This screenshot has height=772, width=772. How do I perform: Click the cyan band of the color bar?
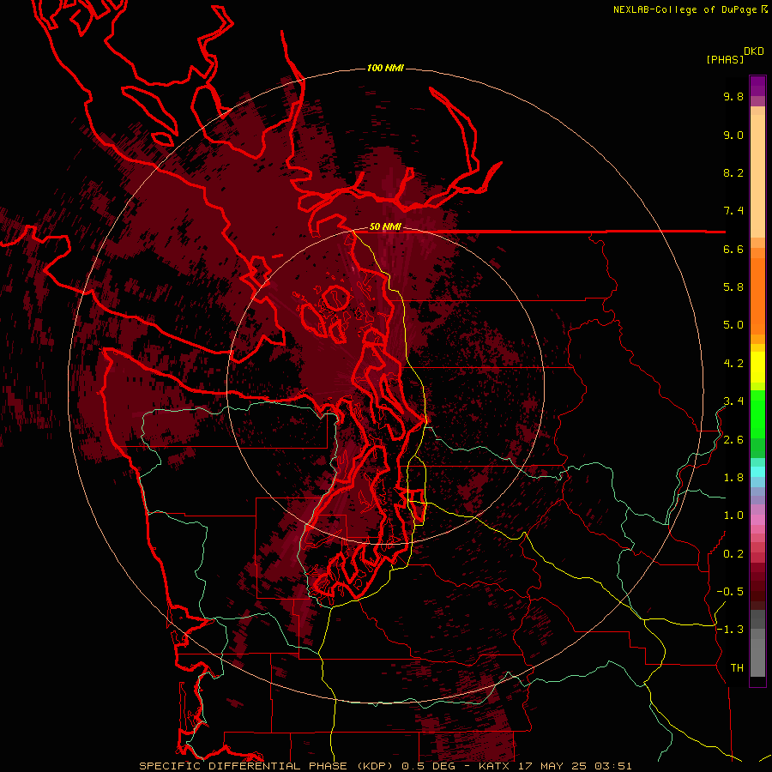pos(757,472)
